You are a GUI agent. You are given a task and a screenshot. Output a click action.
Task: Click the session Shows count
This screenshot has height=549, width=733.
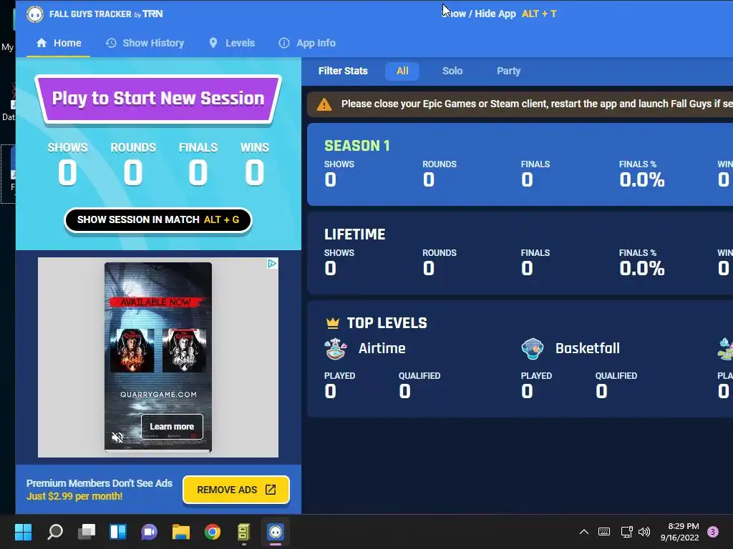[x=67, y=172]
